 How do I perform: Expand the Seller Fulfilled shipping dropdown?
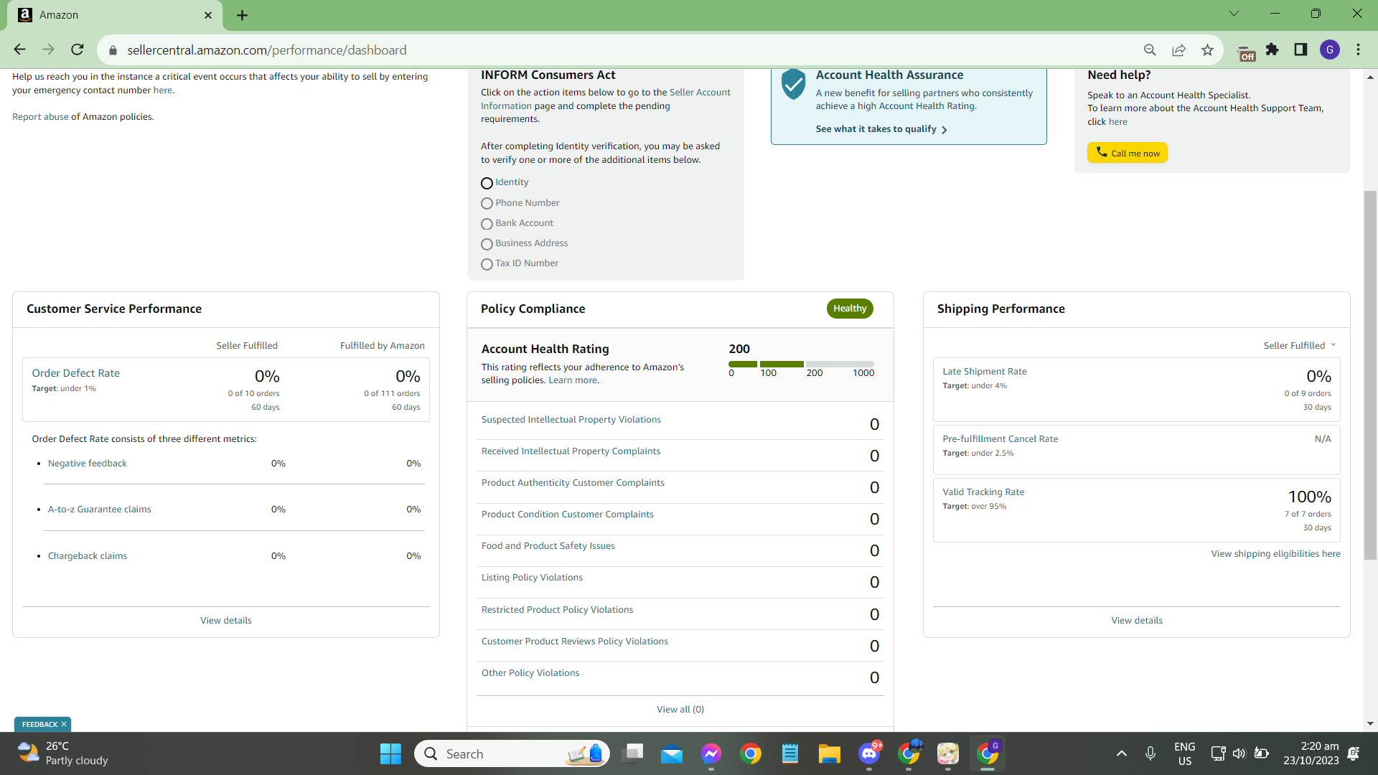1300,345
